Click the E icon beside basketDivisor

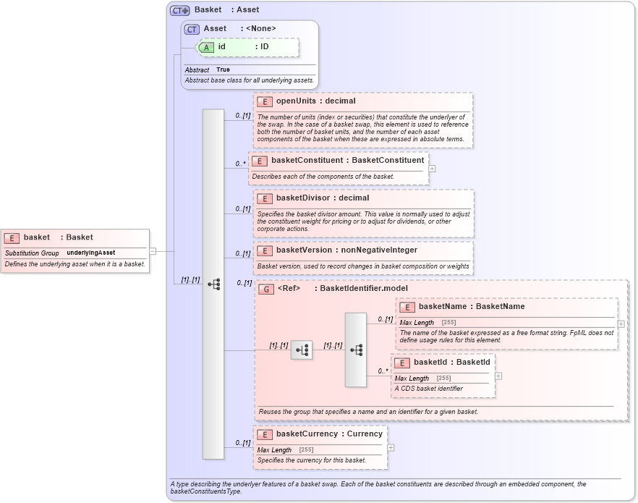click(x=265, y=198)
